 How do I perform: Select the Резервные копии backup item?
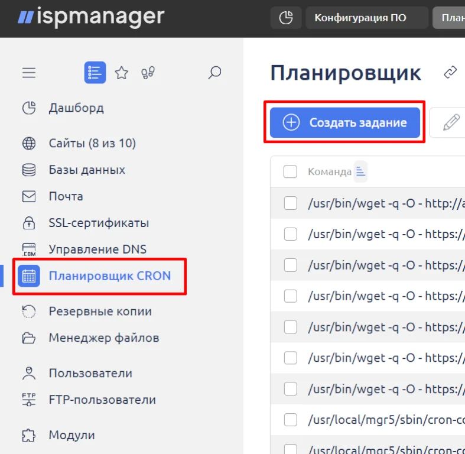point(100,311)
